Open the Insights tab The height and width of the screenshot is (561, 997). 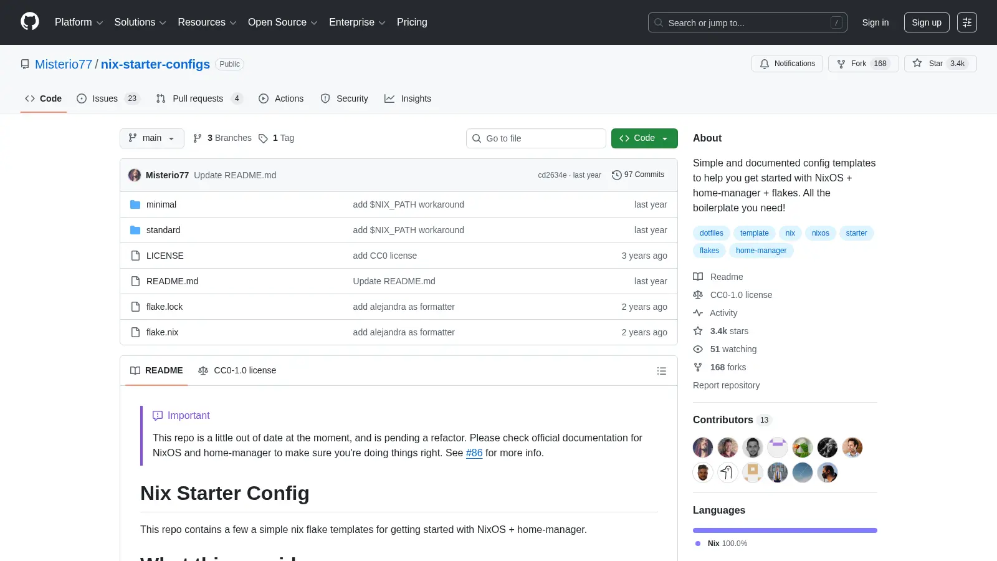tap(408, 98)
